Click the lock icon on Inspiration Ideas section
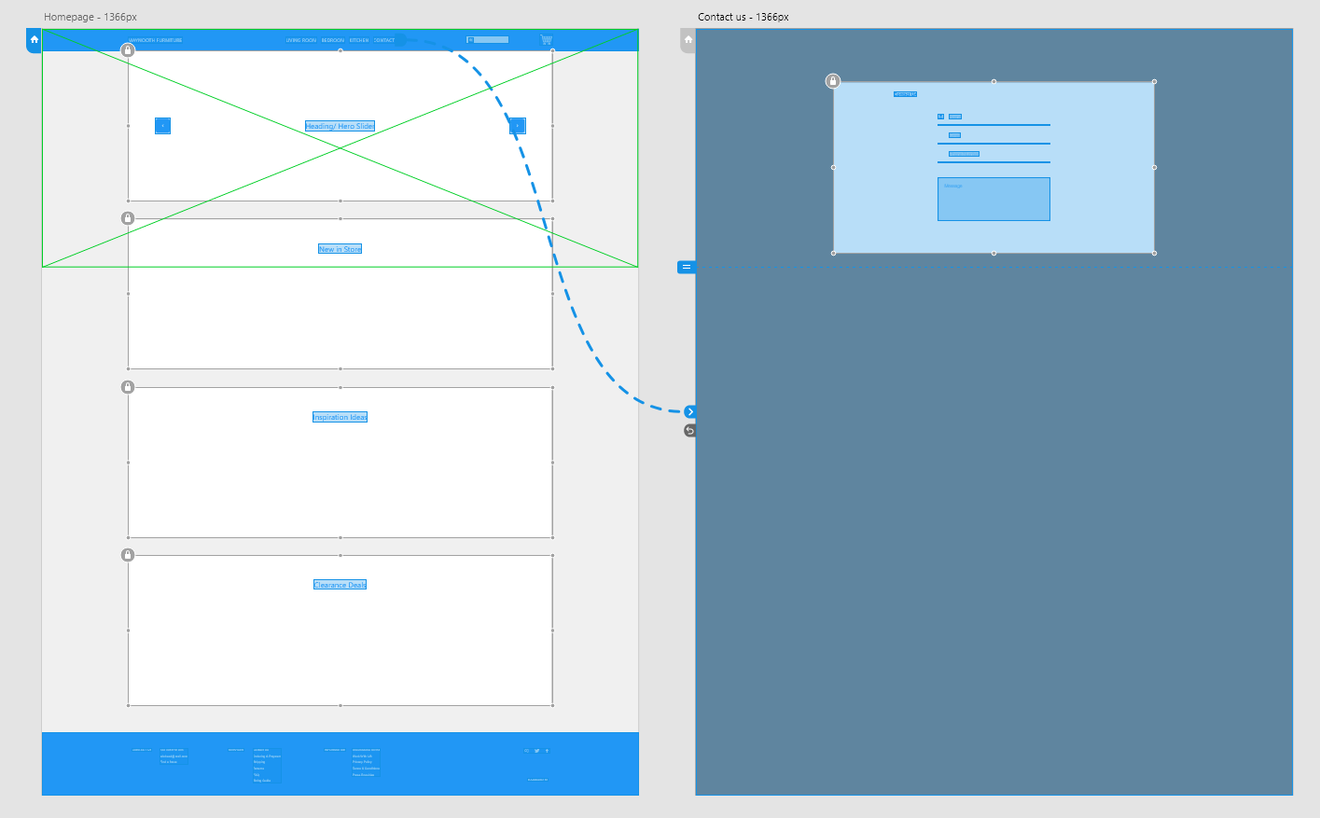This screenshot has height=818, width=1320. point(128,387)
